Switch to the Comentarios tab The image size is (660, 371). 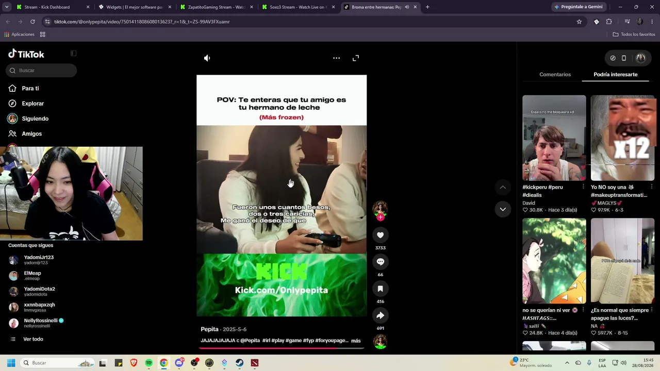click(x=555, y=74)
